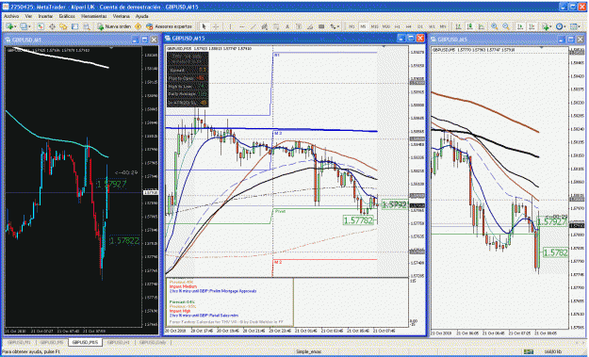
Task: Select the Fibonacci retracement tool
Action: pyautogui.click(x=276, y=26)
